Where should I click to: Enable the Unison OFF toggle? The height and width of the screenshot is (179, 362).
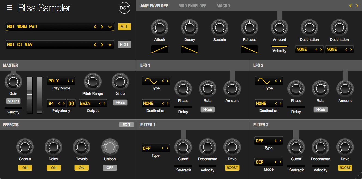pyautogui.click(x=110, y=168)
